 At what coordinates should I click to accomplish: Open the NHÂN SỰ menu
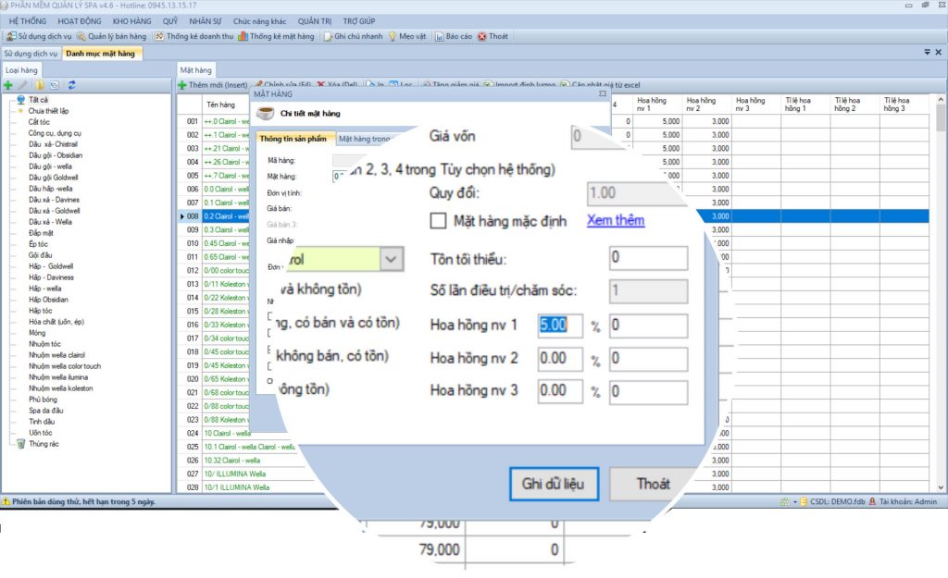coord(206,19)
